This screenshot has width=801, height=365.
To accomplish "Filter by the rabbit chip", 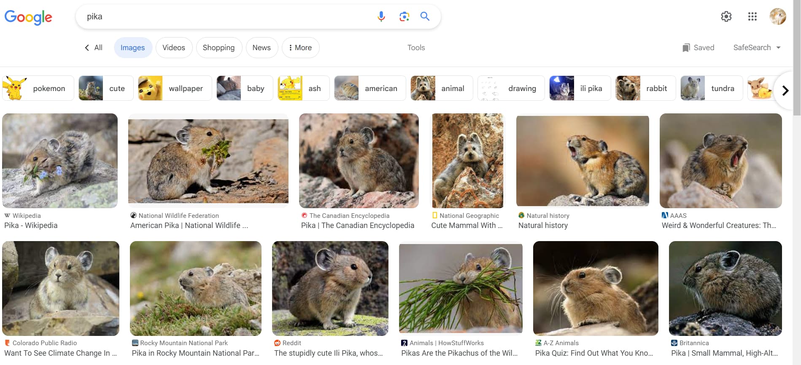I will (x=645, y=88).
